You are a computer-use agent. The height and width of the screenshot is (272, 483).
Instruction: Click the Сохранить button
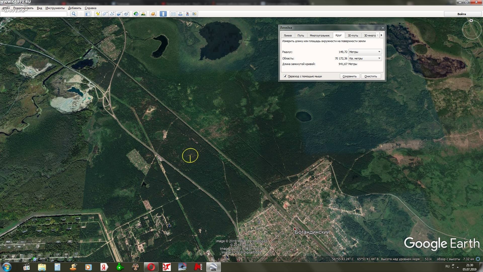click(349, 76)
